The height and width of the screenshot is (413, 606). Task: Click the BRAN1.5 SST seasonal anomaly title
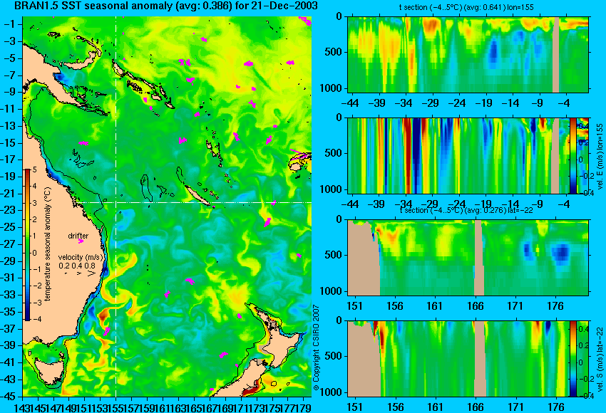(166, 6)
